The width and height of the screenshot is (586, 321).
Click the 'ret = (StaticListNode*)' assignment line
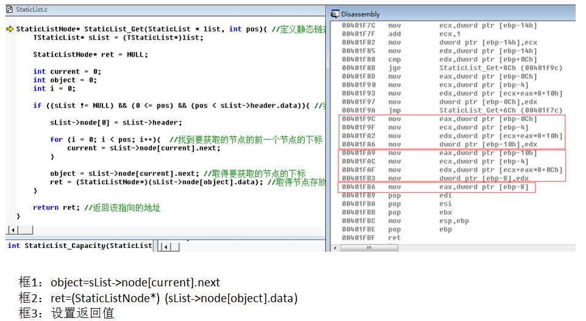(x=188, y=182)
